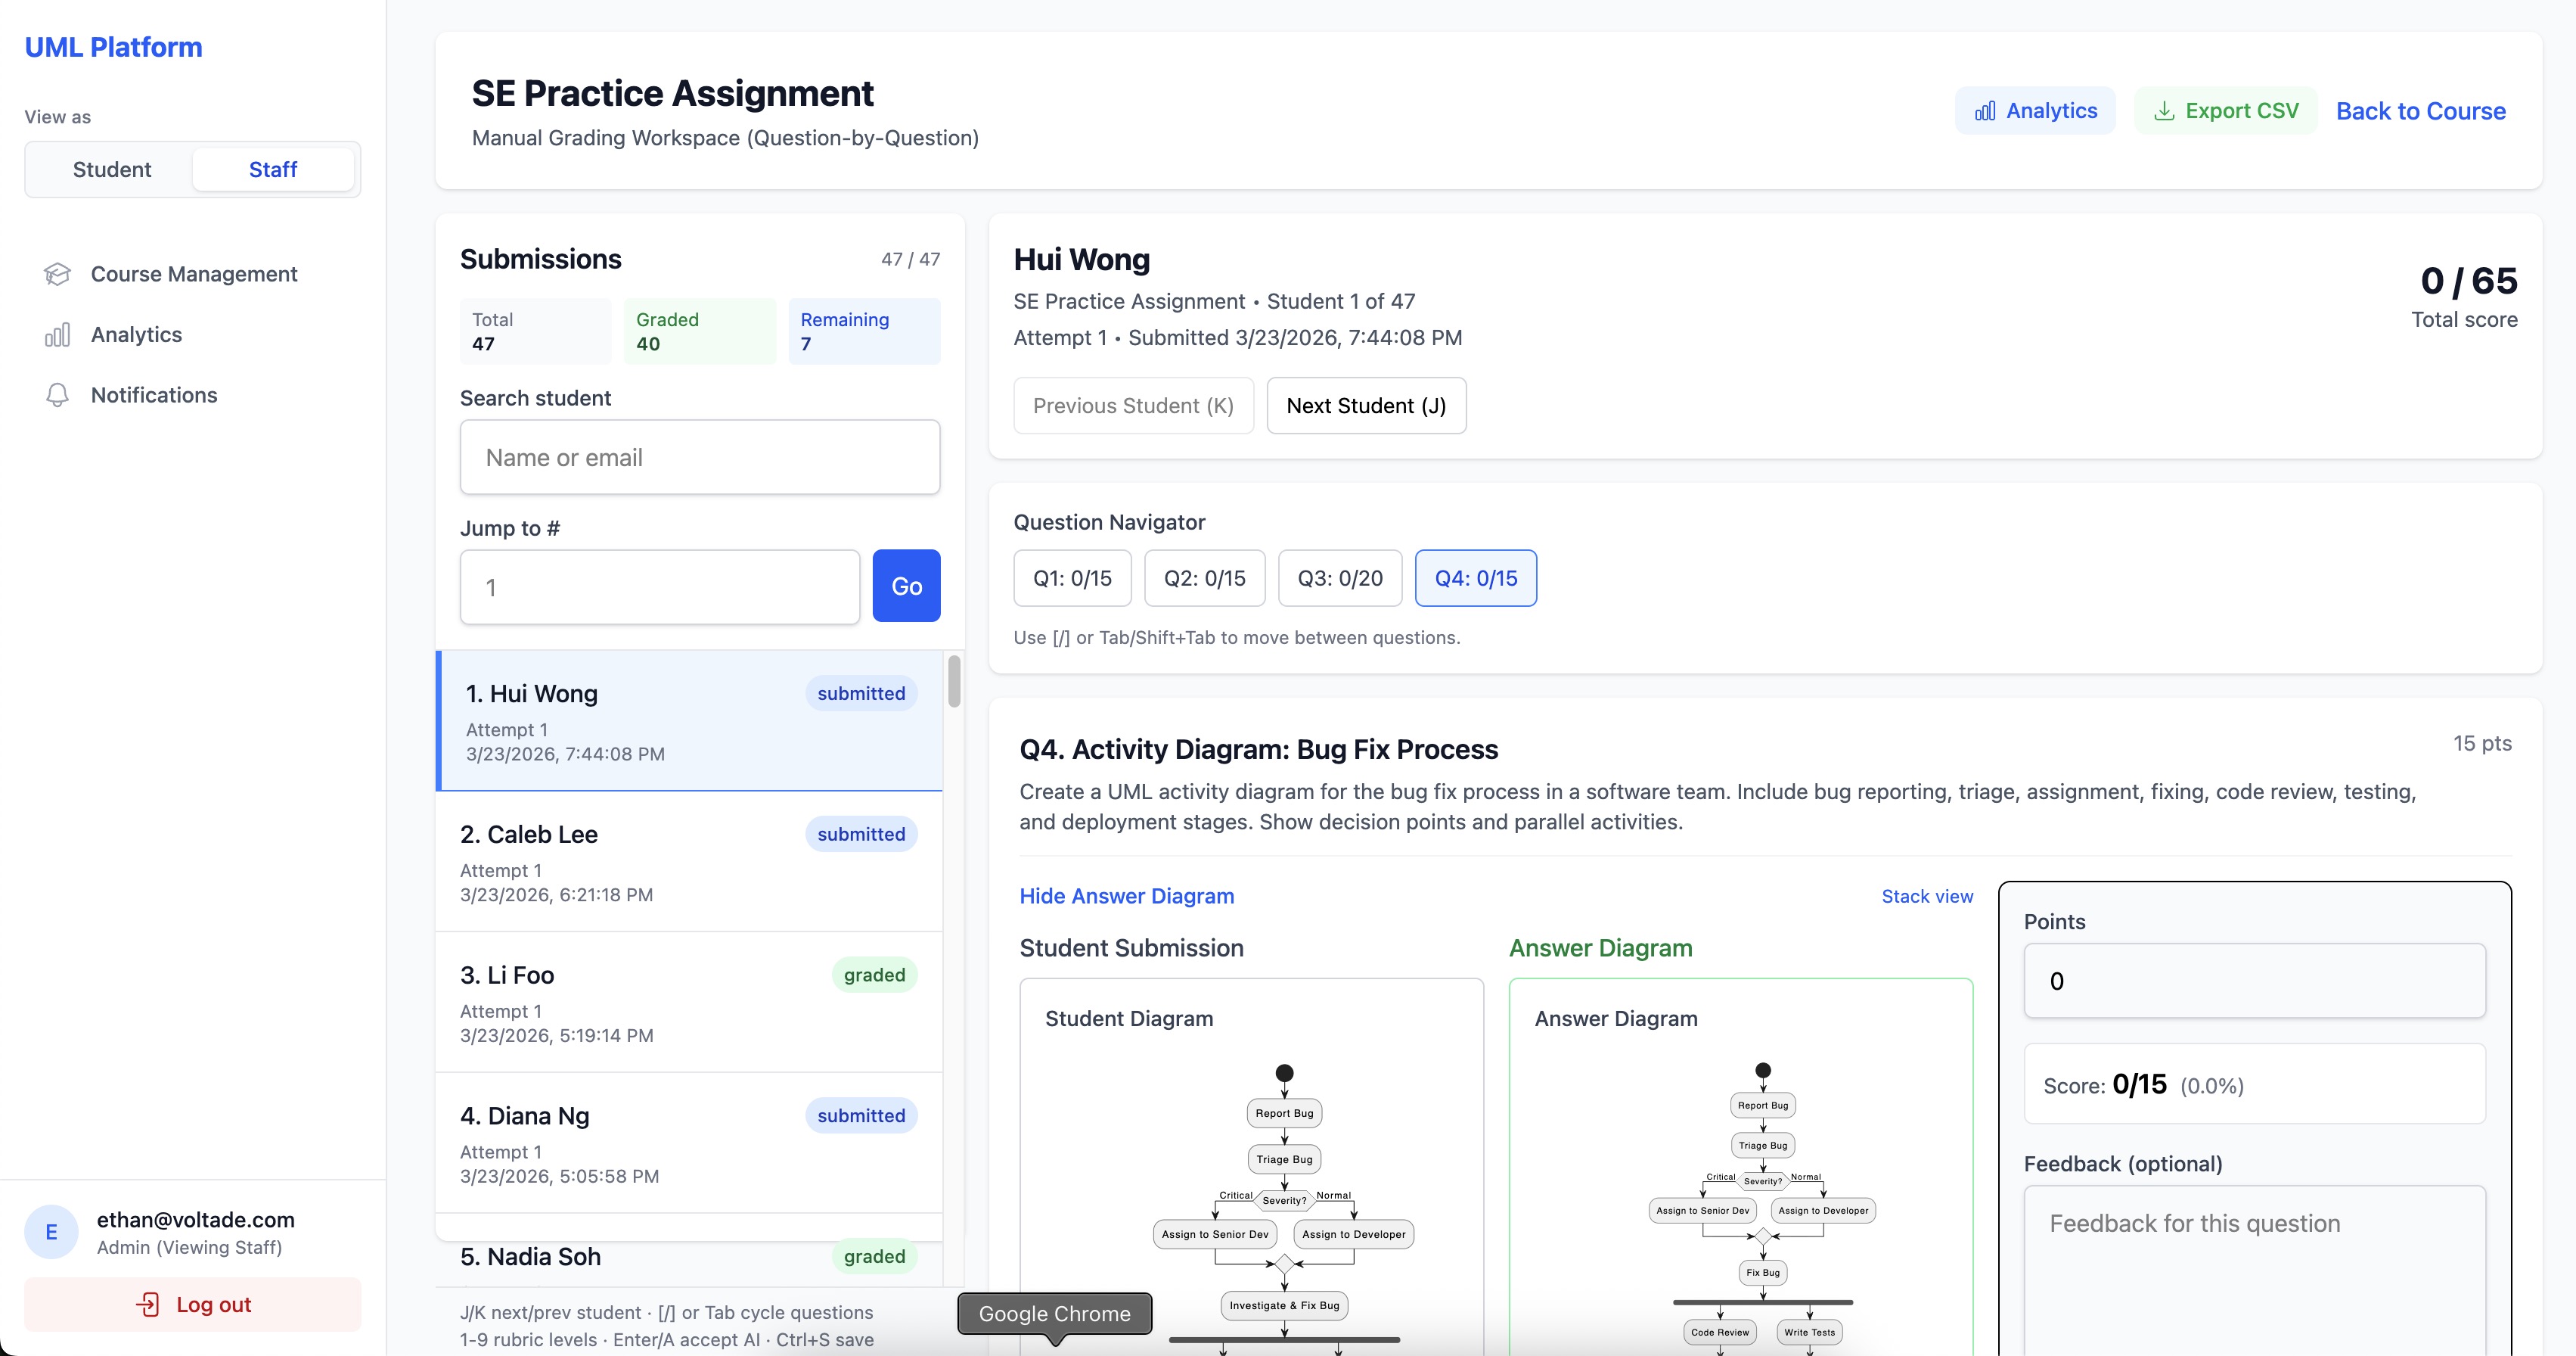Image resolution: width=2576 pixels, height=1356 pixels.
Task: Select Q3: 0/20 in the Question Navigator
Action: click(1339, 577)
